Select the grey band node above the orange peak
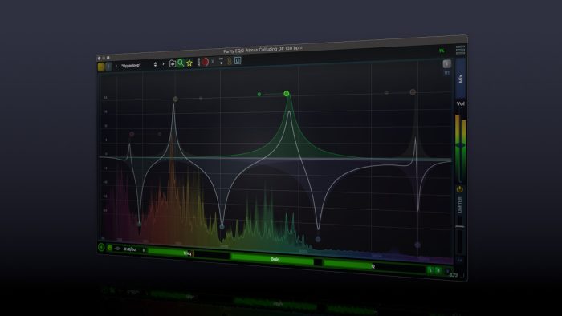The height and width of the screenshot is (316, 562). click(x=176, y=99)
